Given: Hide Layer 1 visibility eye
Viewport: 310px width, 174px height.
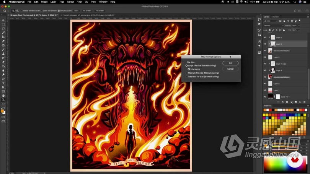Looking at the screenshot, I should click(x=265, y=37).
